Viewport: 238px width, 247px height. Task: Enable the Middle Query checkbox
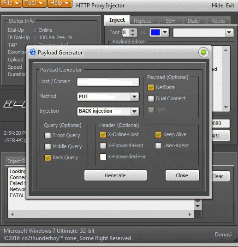pyautogui.click(x=48, y=146)
